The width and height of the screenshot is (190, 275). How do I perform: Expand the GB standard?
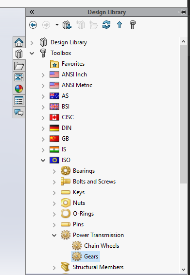coord(43,139)
